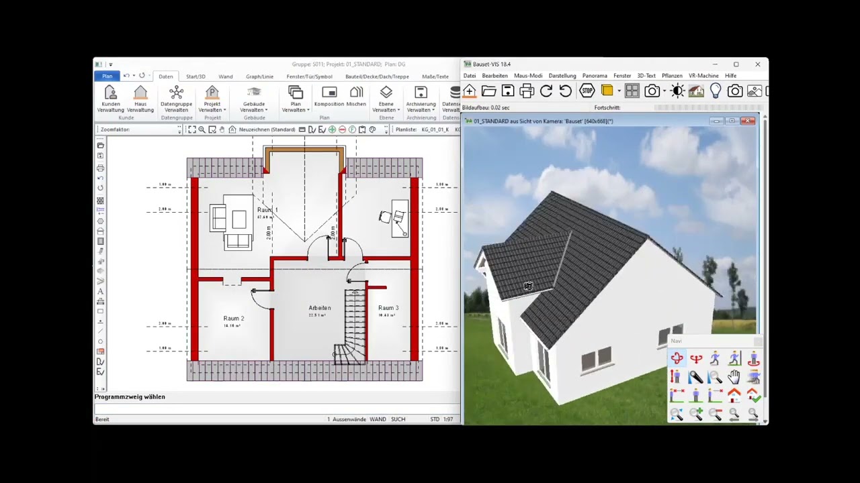Click the Komposition ribbon button
The image size is (860, 483).
329,97
